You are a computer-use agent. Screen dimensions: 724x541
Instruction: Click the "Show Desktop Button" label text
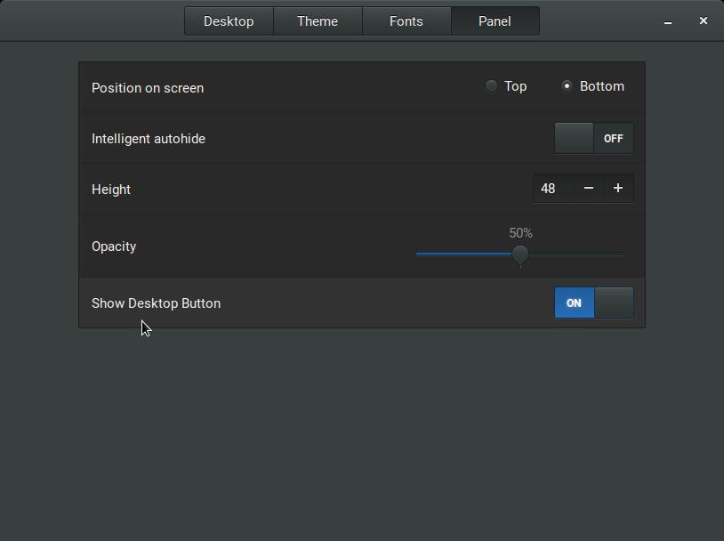tap(156, 303)
